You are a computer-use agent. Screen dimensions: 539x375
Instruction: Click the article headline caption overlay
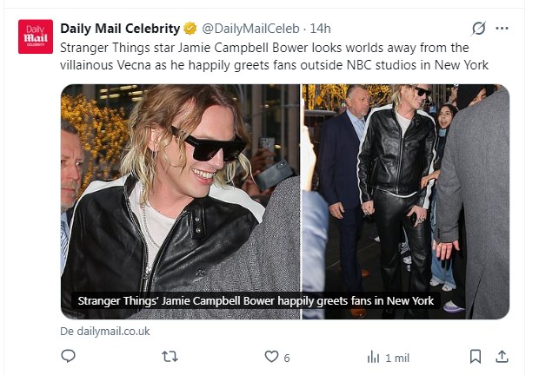click(256, 302)
